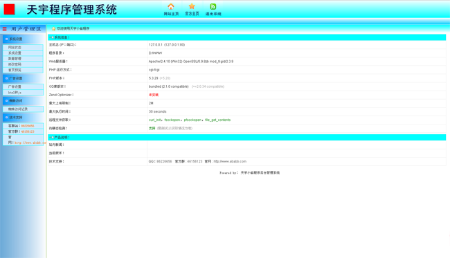Image resolution: width=450 pixels, height=258 pixels.
Task: Click the 用户管理区 sidebar heading
Action: pos(26,29)
